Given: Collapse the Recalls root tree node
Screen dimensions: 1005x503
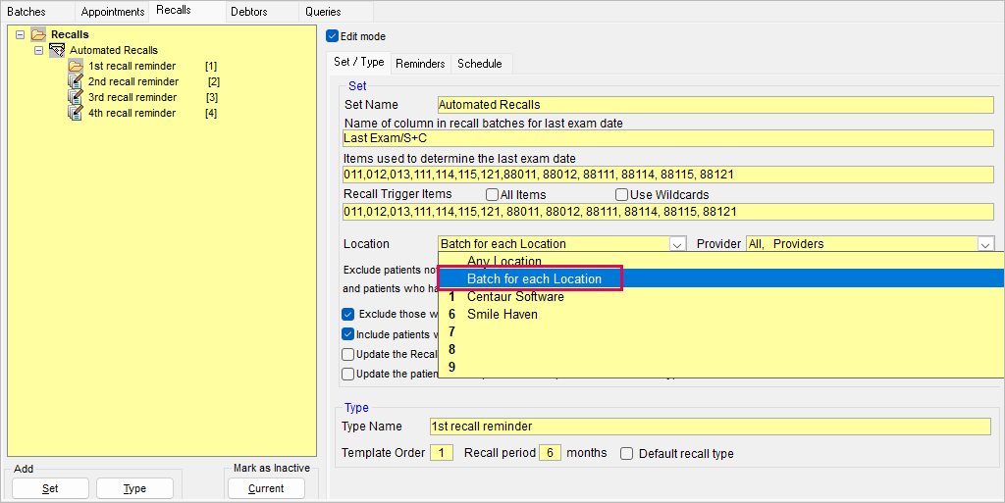Looking at the screenshot, I should (x=21, y=34).
